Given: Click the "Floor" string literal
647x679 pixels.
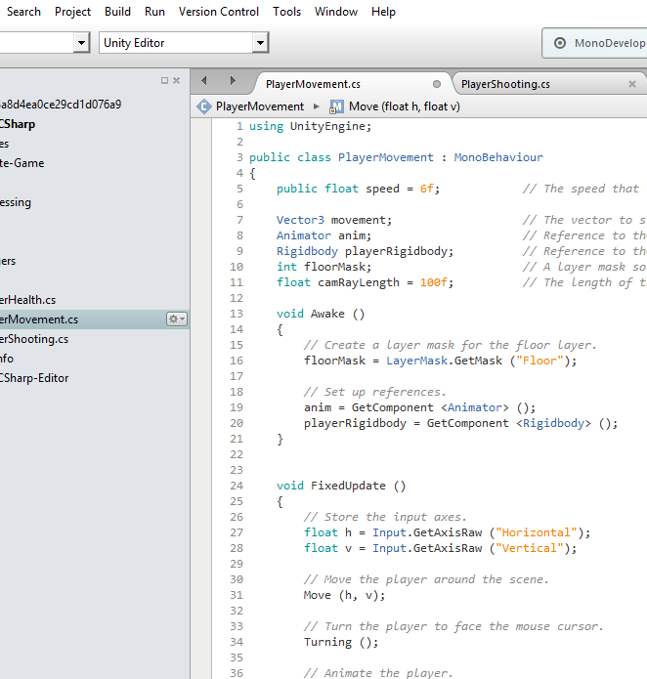Looking at the screenshot, I should click(x=539, y=361).
